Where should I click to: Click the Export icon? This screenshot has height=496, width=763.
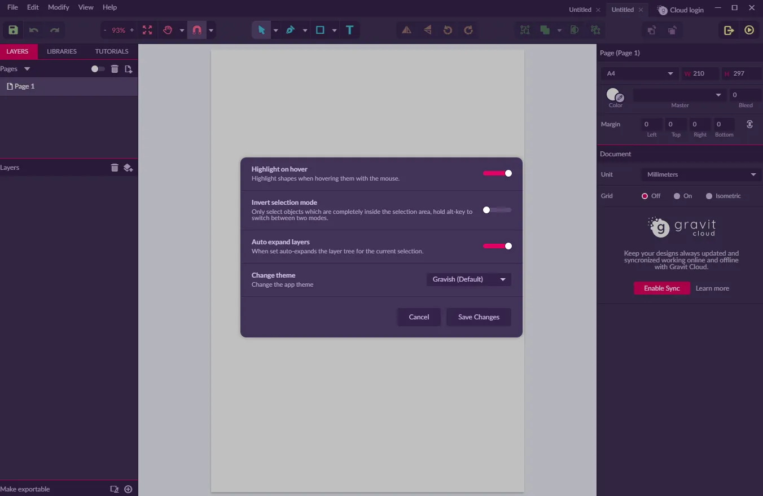point(729,30)
